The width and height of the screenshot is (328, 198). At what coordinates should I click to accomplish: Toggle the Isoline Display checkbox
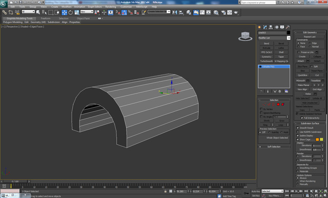pos(297,136)
